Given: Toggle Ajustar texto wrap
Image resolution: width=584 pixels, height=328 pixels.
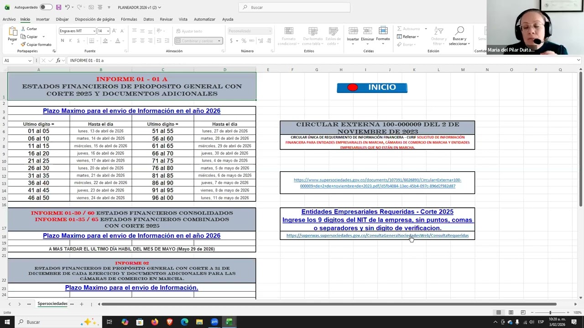Looking at the screenshot, I should (189, 31).
